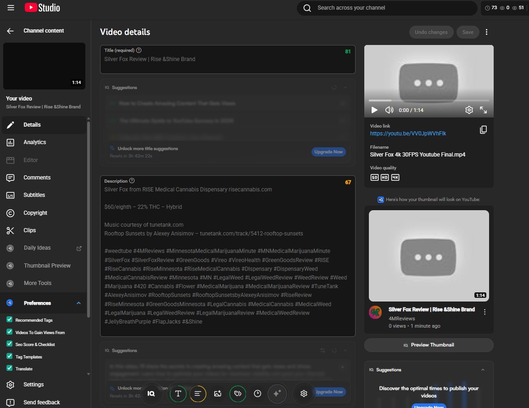This screenshot has width=529, height=408.
Task: Uncheck Videos To Gain Views From
Action: click(x=10, y=332)
